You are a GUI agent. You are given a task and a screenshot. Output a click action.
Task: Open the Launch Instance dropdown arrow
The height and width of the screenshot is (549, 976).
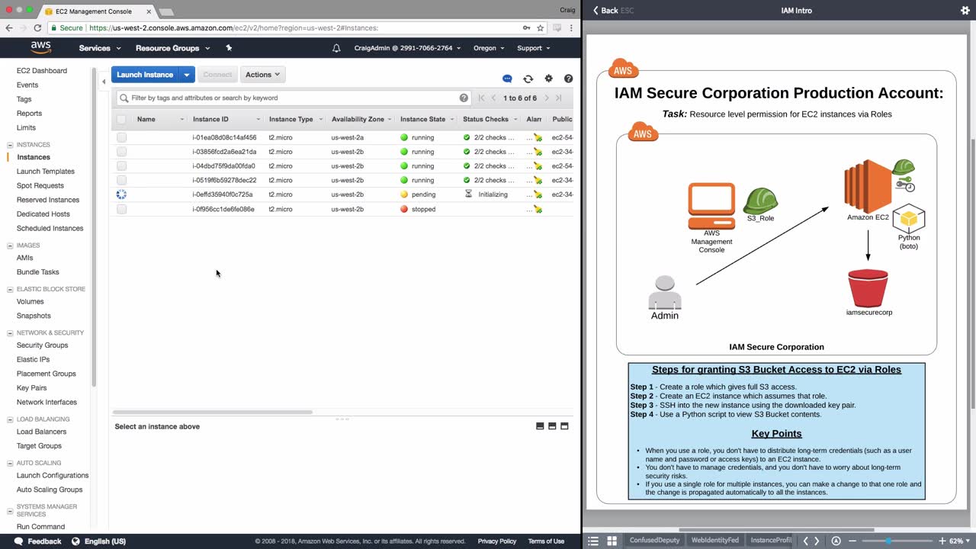(x=187, y=75)
